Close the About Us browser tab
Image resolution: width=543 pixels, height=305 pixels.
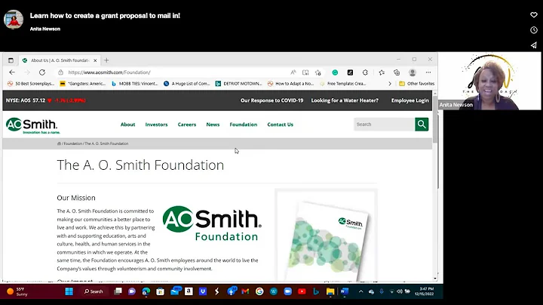click(x=95, y=60)
